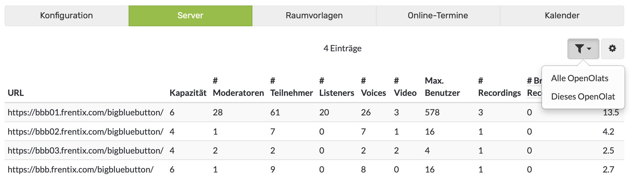Sort by Kapazität column header
This screenshot has width=630, height=185.
pos(188,93)
